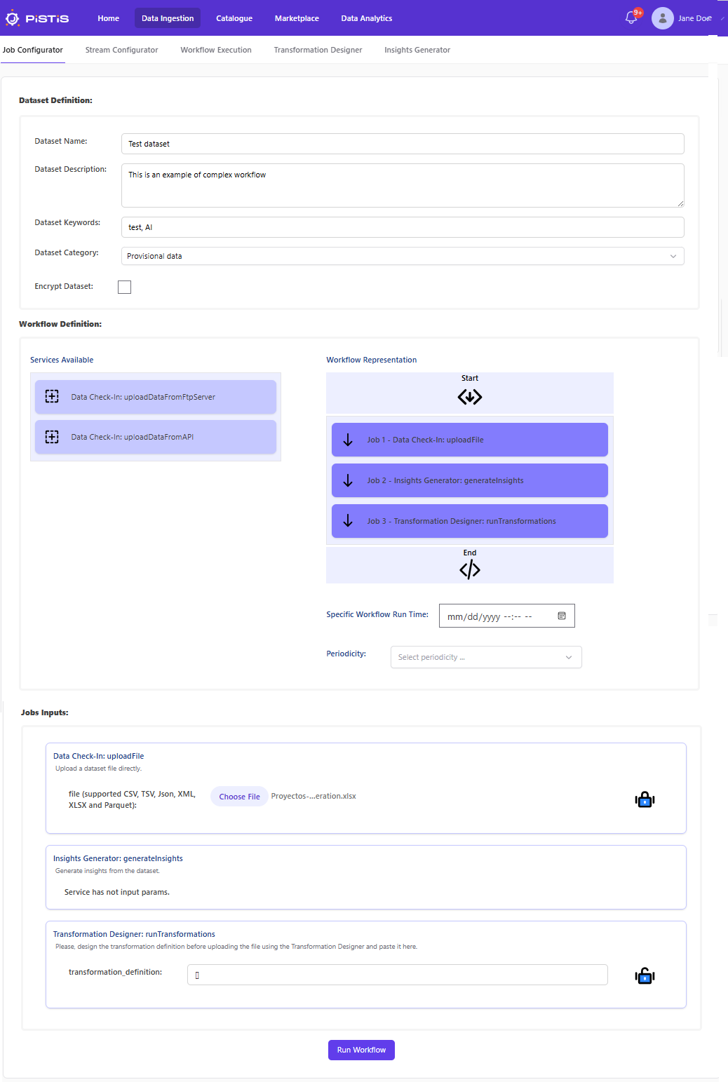This screenshot has height=1082, width=728.
Task: Click the Jane Doe avatar icon
Action: pos(662,18)
